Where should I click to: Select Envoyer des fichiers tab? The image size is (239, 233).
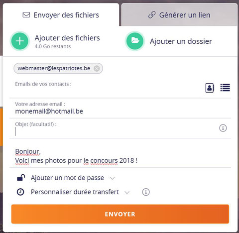point(61,15)
